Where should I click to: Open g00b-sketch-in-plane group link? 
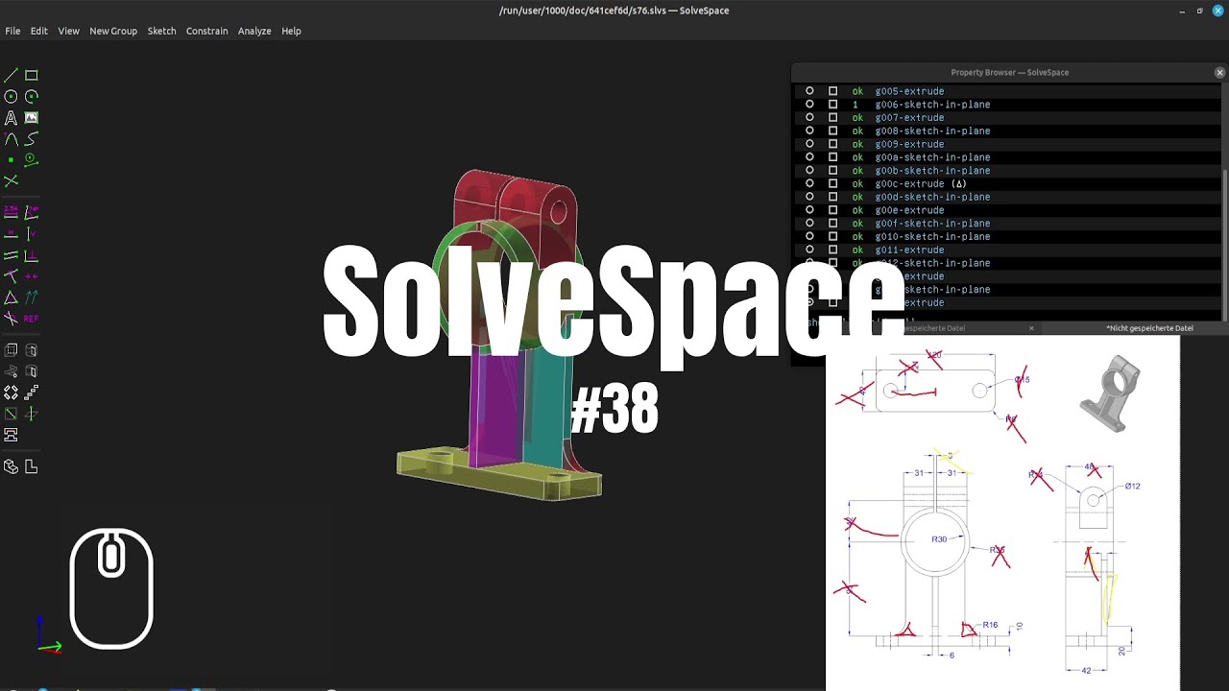[x=932, y=171]
